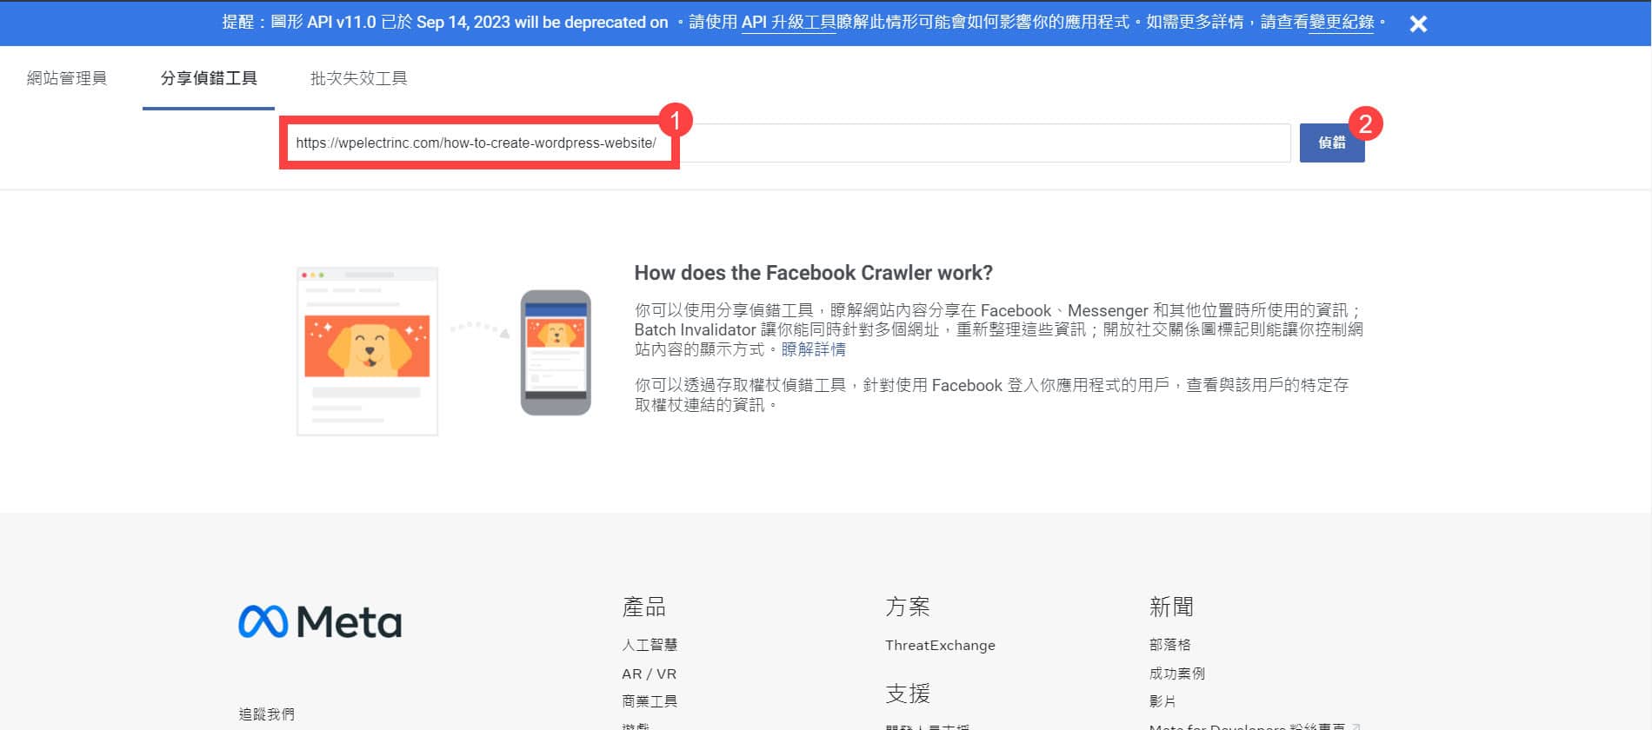Screen dimensions: 1652x730
Task: Click the 'How does the Facebook Crawler work?' heading
Action: (x=813, y=273)
